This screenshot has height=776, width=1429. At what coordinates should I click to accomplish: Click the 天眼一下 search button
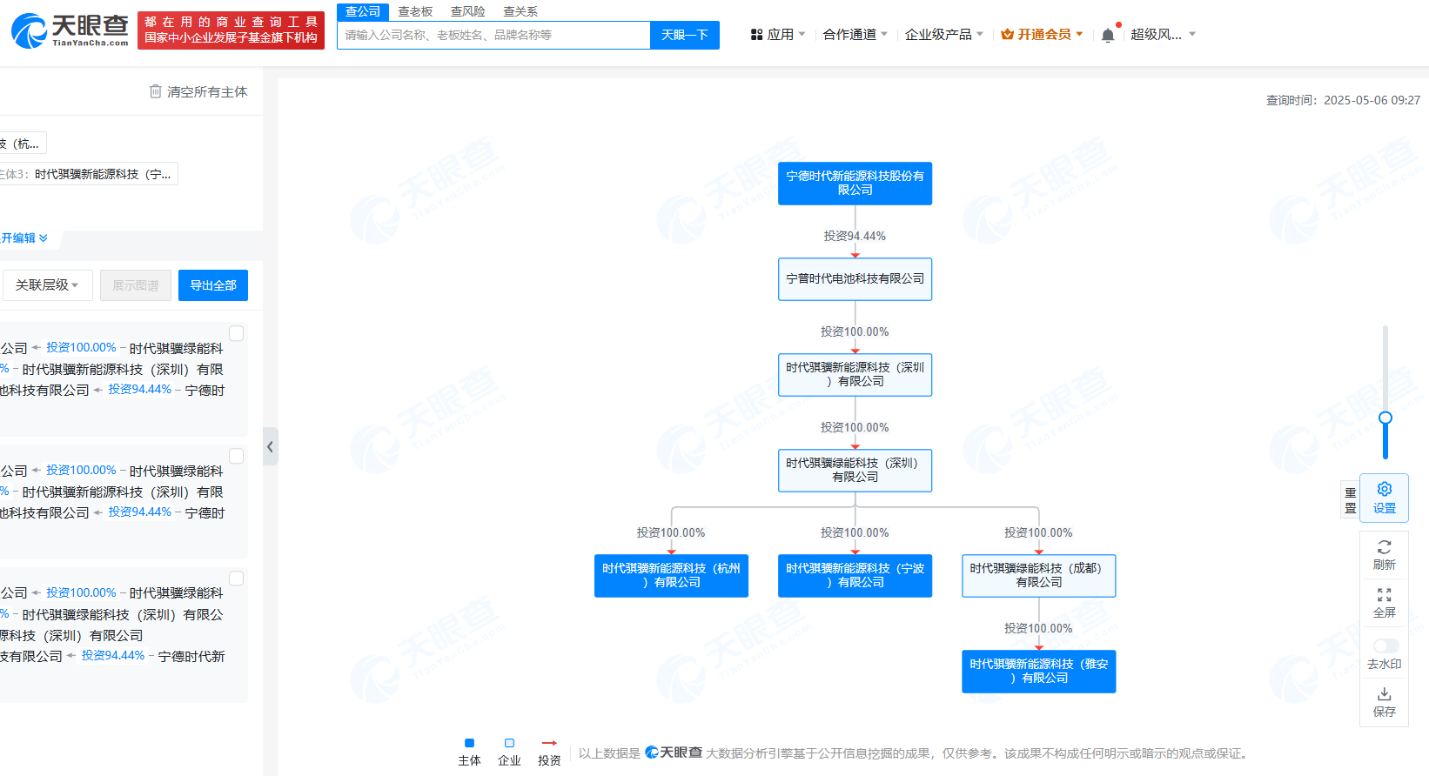684,35
